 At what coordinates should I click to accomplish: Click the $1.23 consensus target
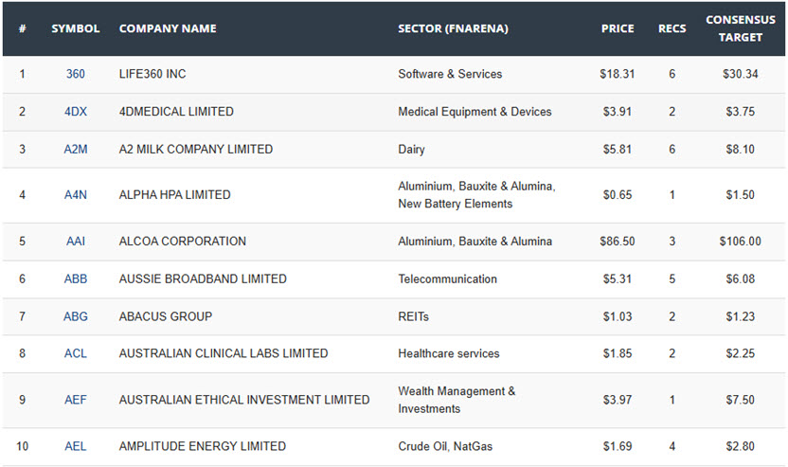click(741, 316)
